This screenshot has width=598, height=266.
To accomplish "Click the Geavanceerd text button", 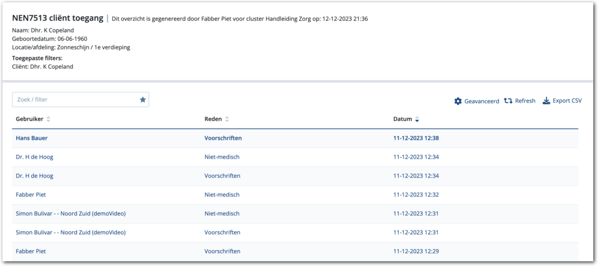I will point(482,101).
